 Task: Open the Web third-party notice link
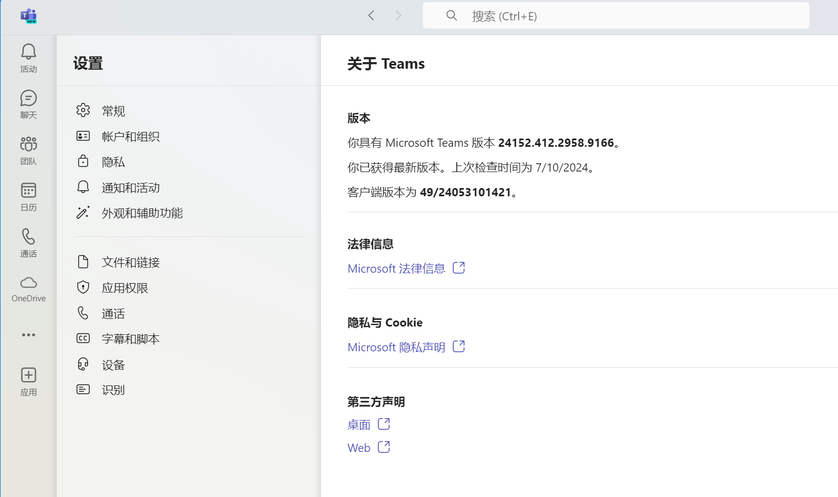click(x=359, y=448)
